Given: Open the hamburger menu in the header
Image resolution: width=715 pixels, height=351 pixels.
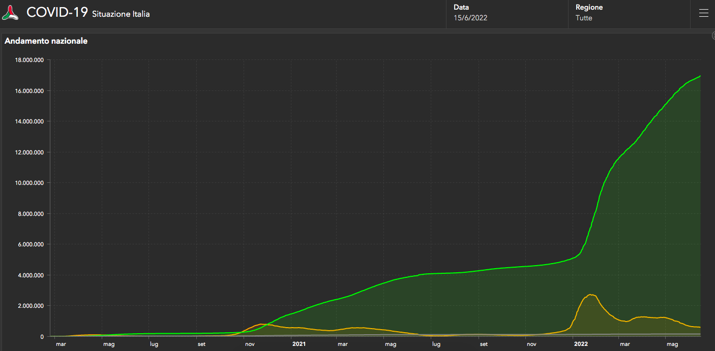Looking at the screenshot, I should (703, 14).
